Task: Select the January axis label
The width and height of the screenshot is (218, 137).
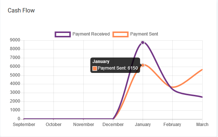Action: point(143,124)
